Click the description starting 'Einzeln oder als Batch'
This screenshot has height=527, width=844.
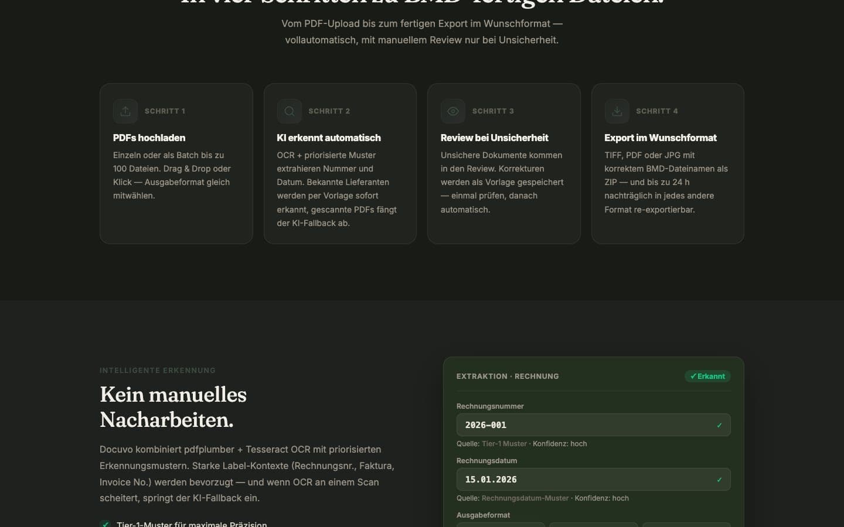pos(172,175)
